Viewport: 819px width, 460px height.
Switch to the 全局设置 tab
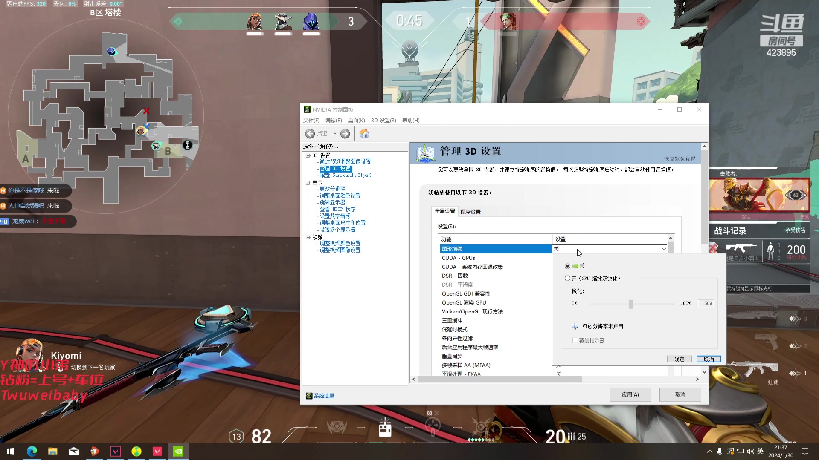(445, 211)
